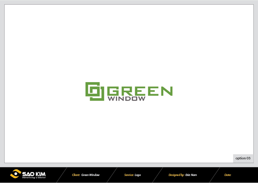This screenshot has height=183, width=258.
Task: Select the 'Logo' service value in footer
Action: click(137, 175)
